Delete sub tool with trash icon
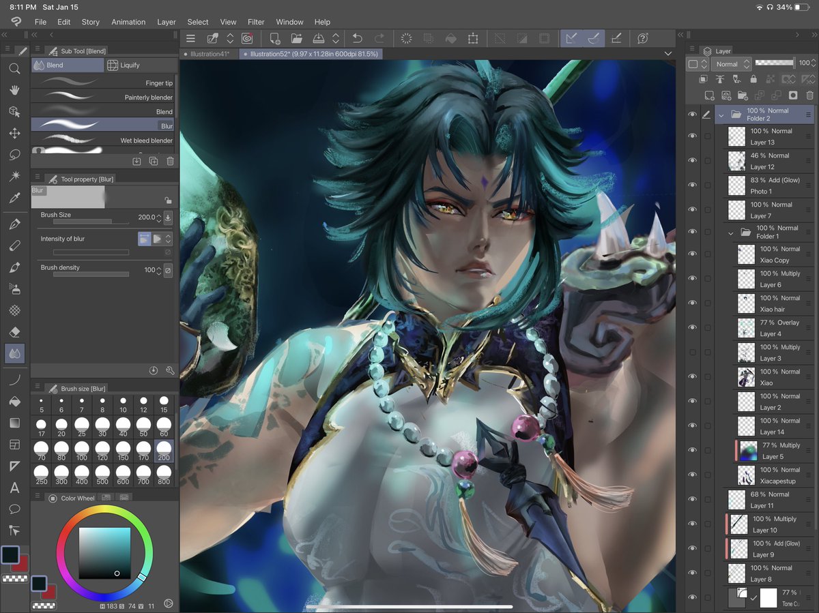The image size is (819, 613). (x=170, y=161)
